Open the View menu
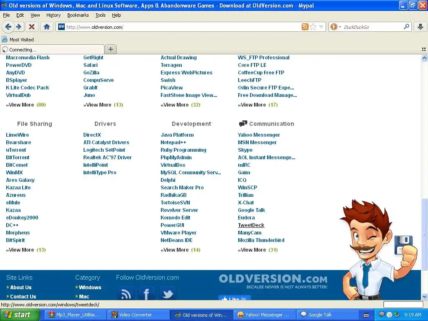Screen dimensions: 428x321 pyautogui.click(x=35, y=15)
